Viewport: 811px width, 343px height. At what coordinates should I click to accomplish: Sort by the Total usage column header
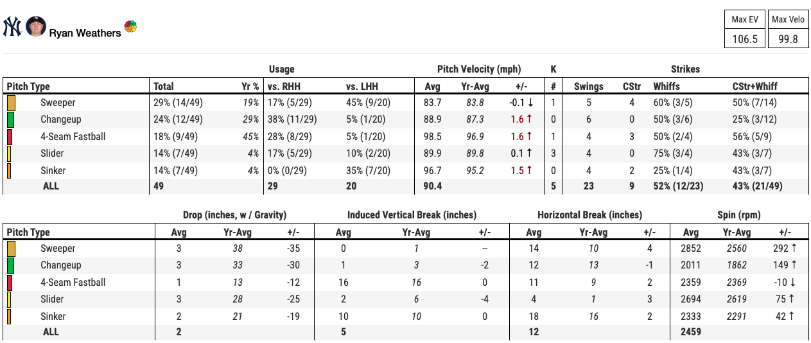click(164, 86)
